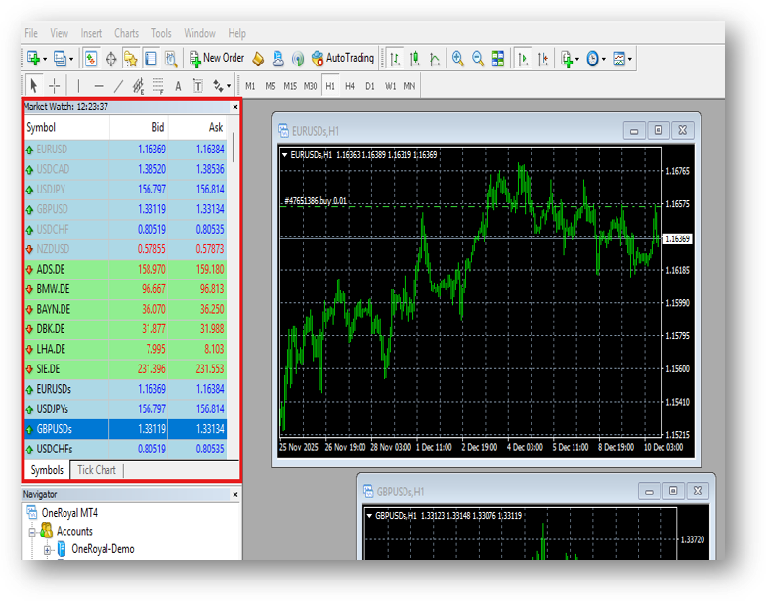Switch to the Tick Chart tab
The image size is (766, 601).
(x=97, y=470)
